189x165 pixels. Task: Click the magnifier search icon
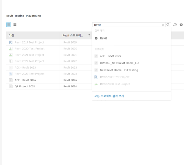168,25
